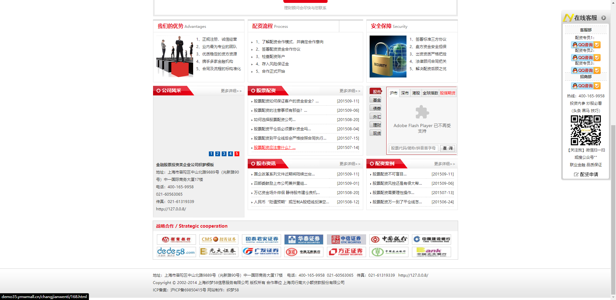616x300 pixels.
Task: Click the Adobe Flash plugin puzzle icon
Action: pyautogui.click(x=422, y=112)
